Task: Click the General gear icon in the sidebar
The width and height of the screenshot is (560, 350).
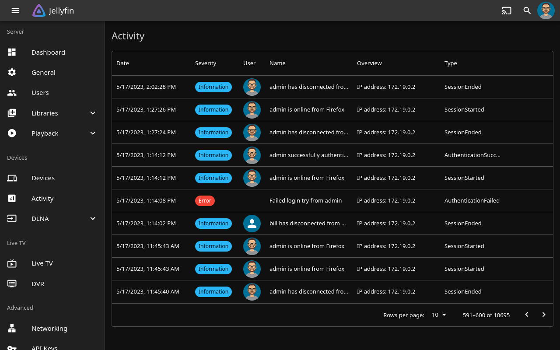Action: [12, 72]
